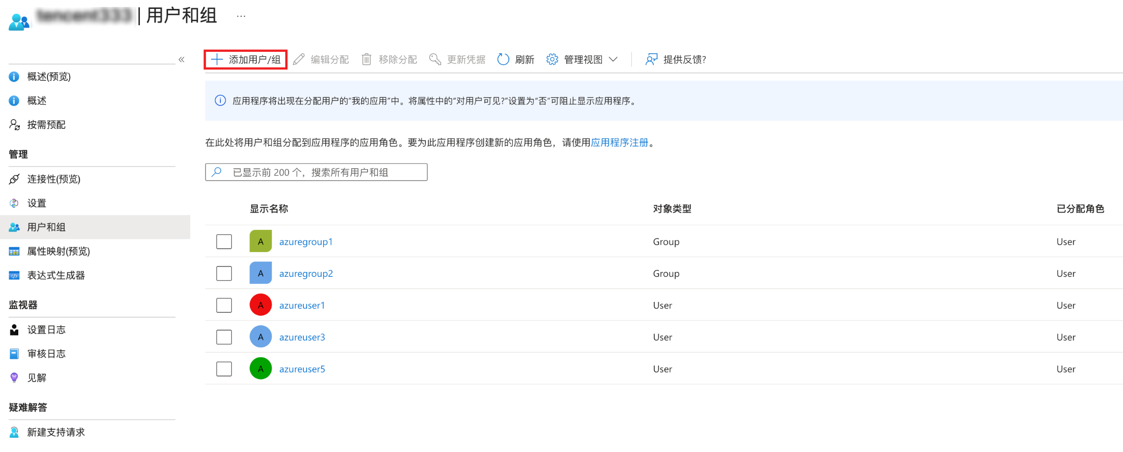
Task: Sort by the 显示名称 column header
Action: (269, 209)
